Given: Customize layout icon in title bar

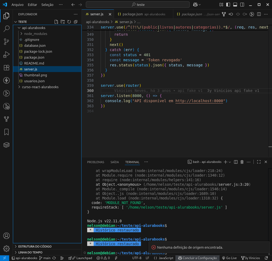Looking at the screenshot, I should [221, 5].
